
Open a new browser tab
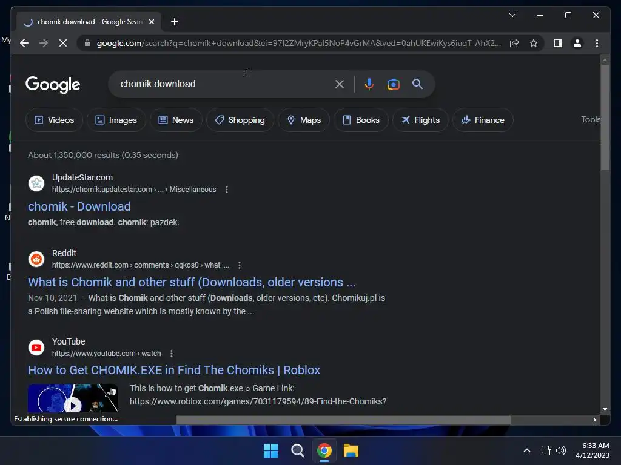tap(174, 22)
